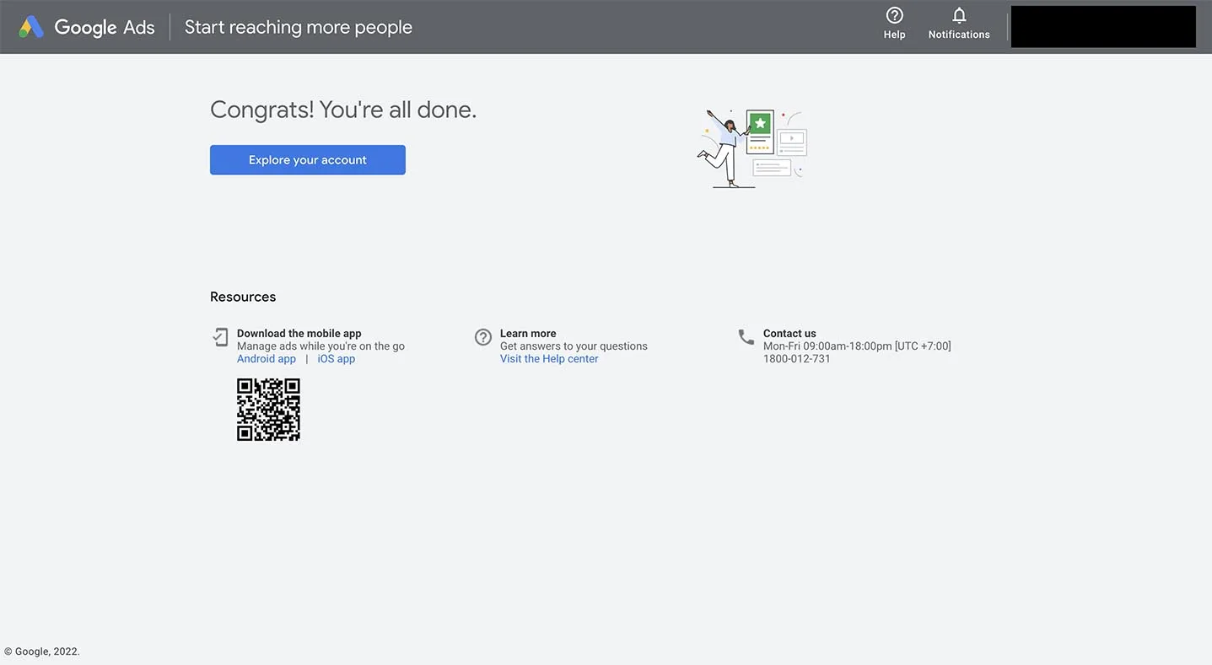
Task: Select the Resources section title
Action: pos(242,297)
